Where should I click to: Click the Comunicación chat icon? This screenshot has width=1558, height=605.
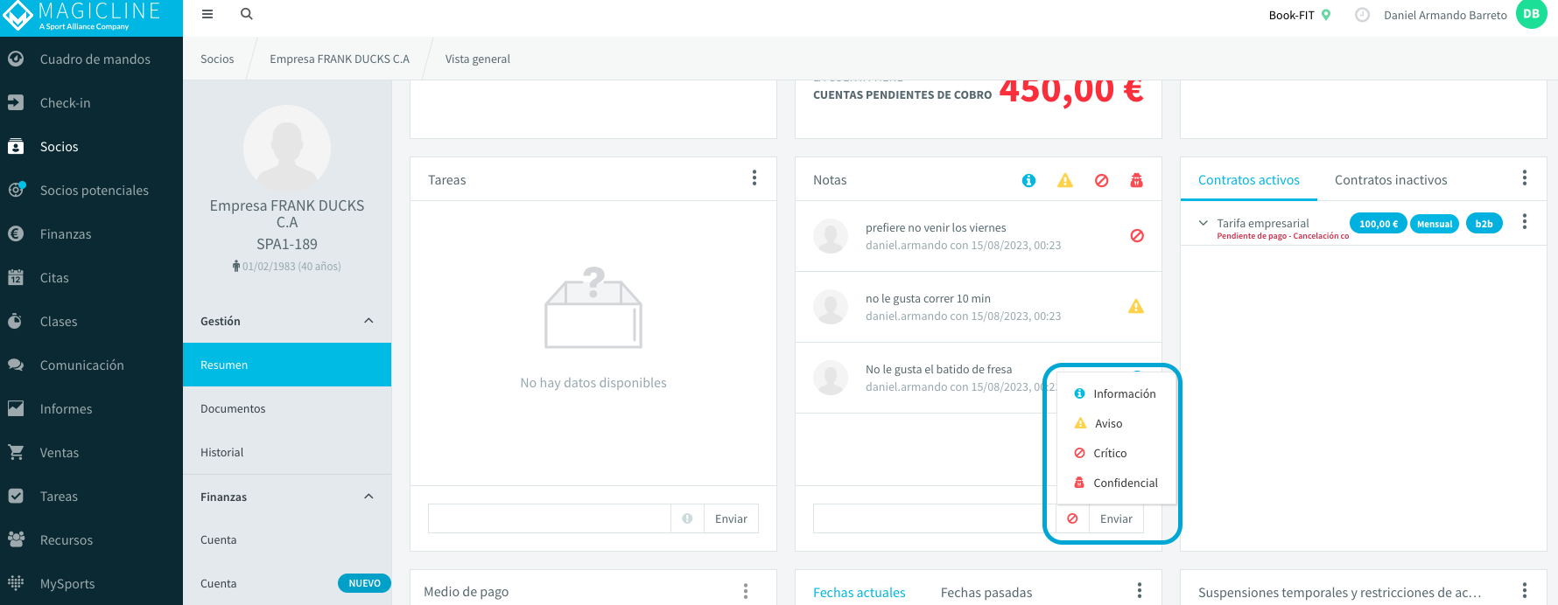pyautogui.click(x=16, y=365)
